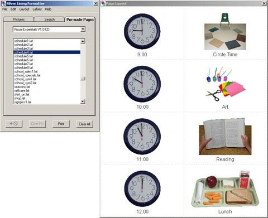Click the file list scroll down arrow
268x218 pixels.
coord(83,101)
